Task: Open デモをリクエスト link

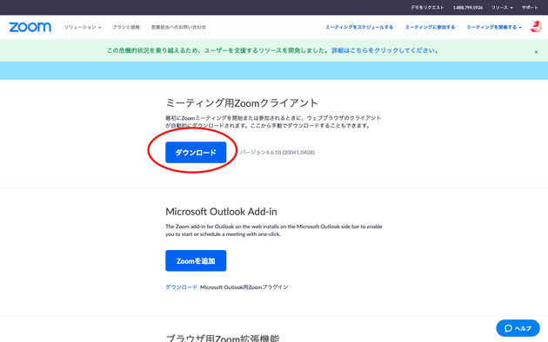Action: pos(427,8)
